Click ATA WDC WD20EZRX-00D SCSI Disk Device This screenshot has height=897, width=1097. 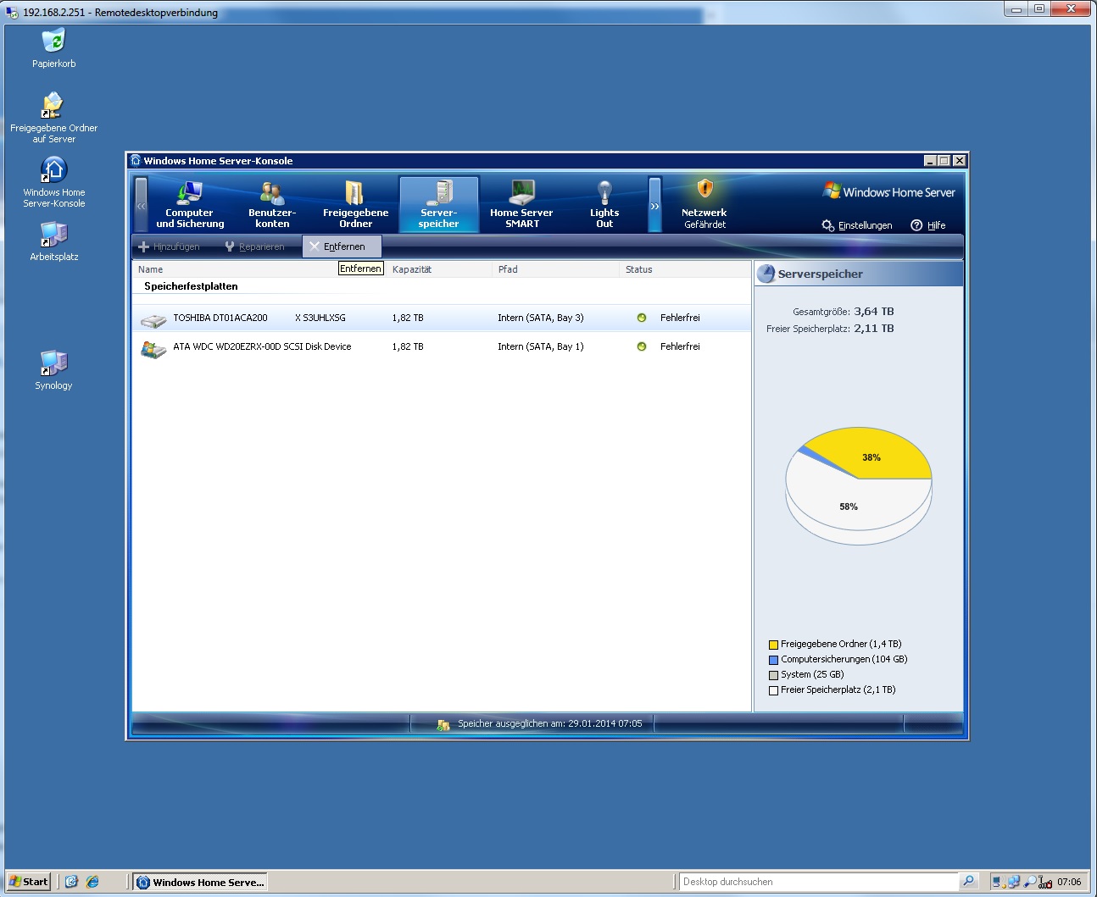262,346
